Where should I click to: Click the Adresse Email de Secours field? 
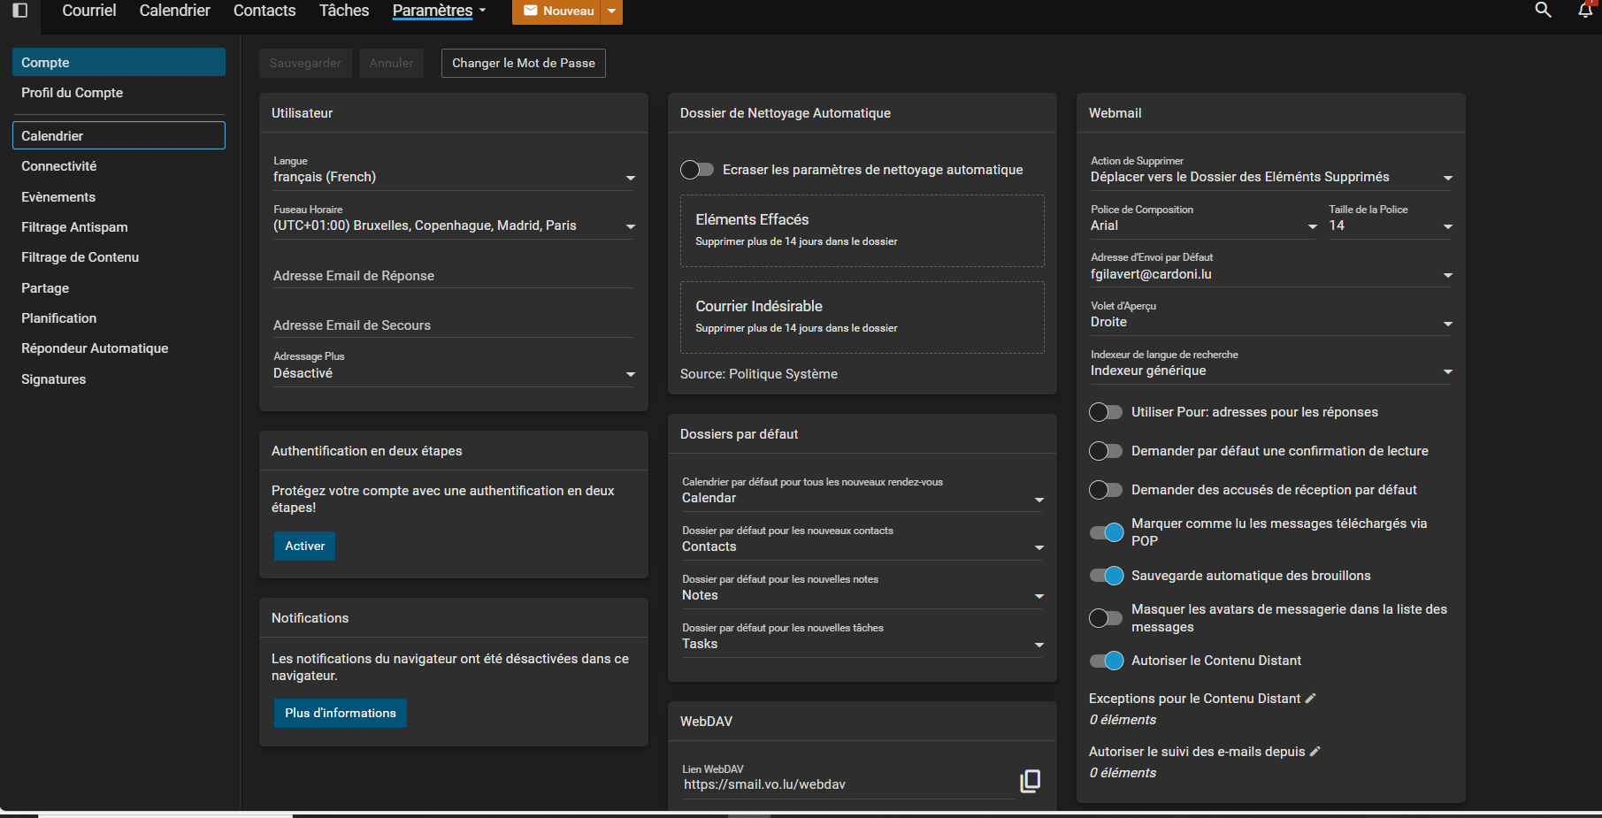click(453, 325)
